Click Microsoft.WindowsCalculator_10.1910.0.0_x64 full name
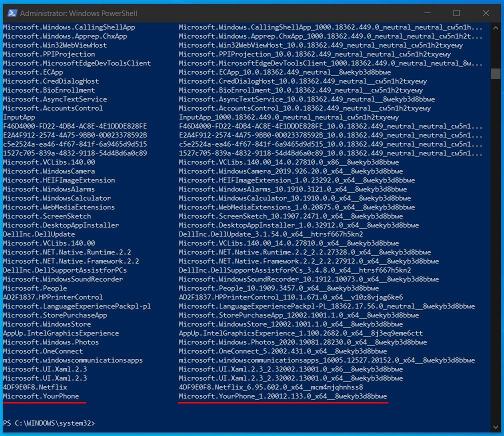 coord(295,198)
